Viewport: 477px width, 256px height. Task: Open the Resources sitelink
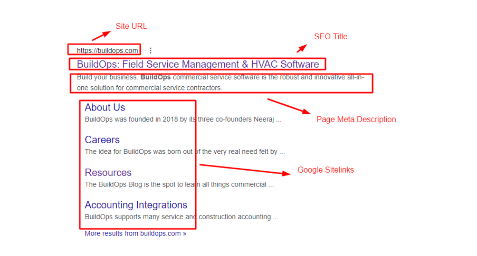pyautogui.click(x=108, y=173)
